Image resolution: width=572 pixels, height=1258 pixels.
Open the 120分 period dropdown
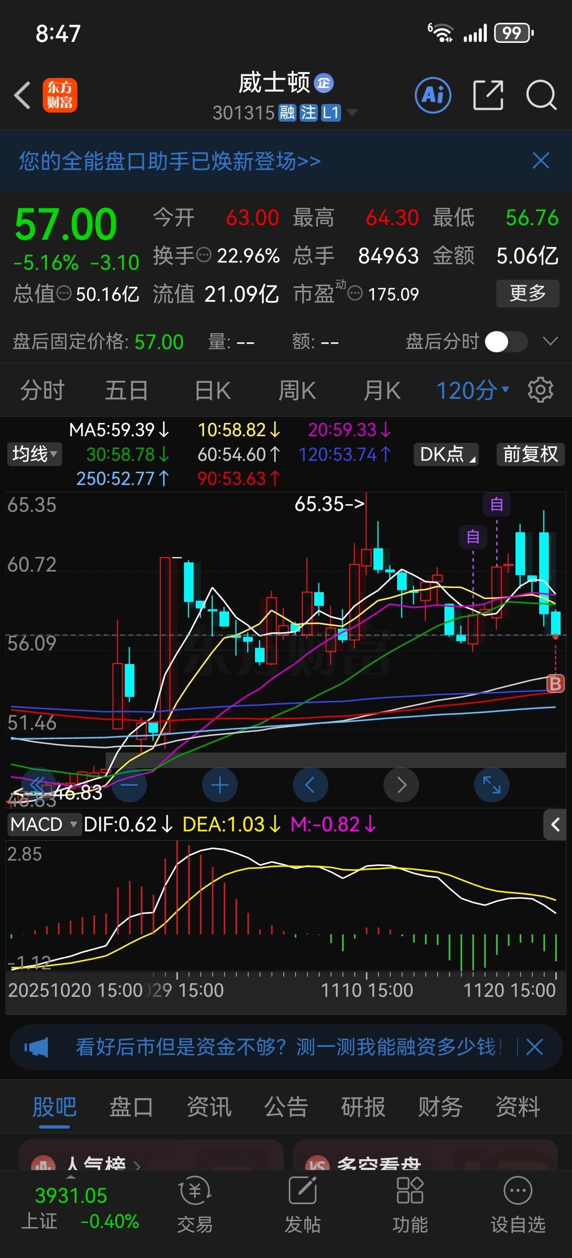coord(472,390)
